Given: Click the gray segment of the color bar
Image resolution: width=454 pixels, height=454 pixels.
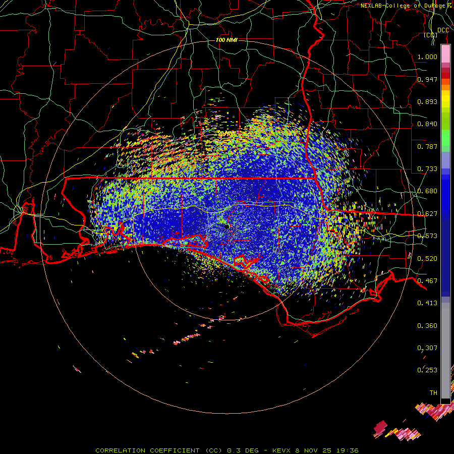Looking at the screenshot, I should [445, 351].
